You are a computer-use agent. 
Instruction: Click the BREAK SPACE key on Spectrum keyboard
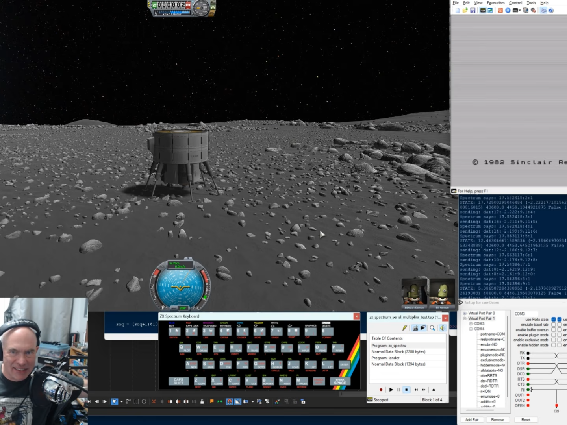[340, 381]
